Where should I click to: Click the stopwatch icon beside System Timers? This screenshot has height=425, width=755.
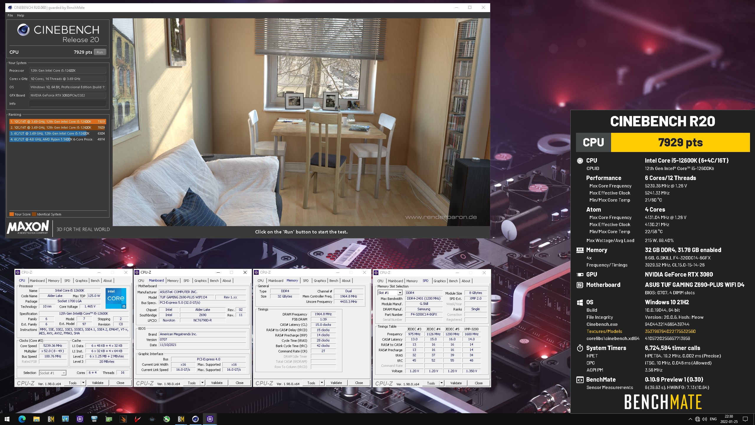(580, 348)
